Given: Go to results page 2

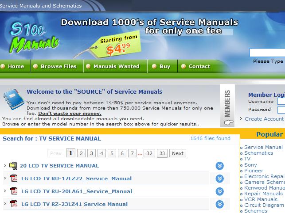Looking at the screenshot, I should (81, 153).
